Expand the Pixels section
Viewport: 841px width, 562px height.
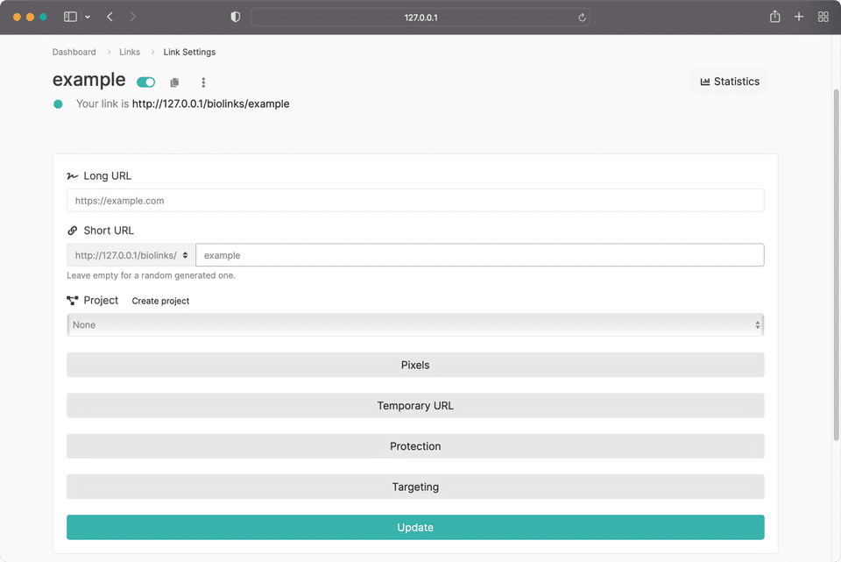(415, 365)
